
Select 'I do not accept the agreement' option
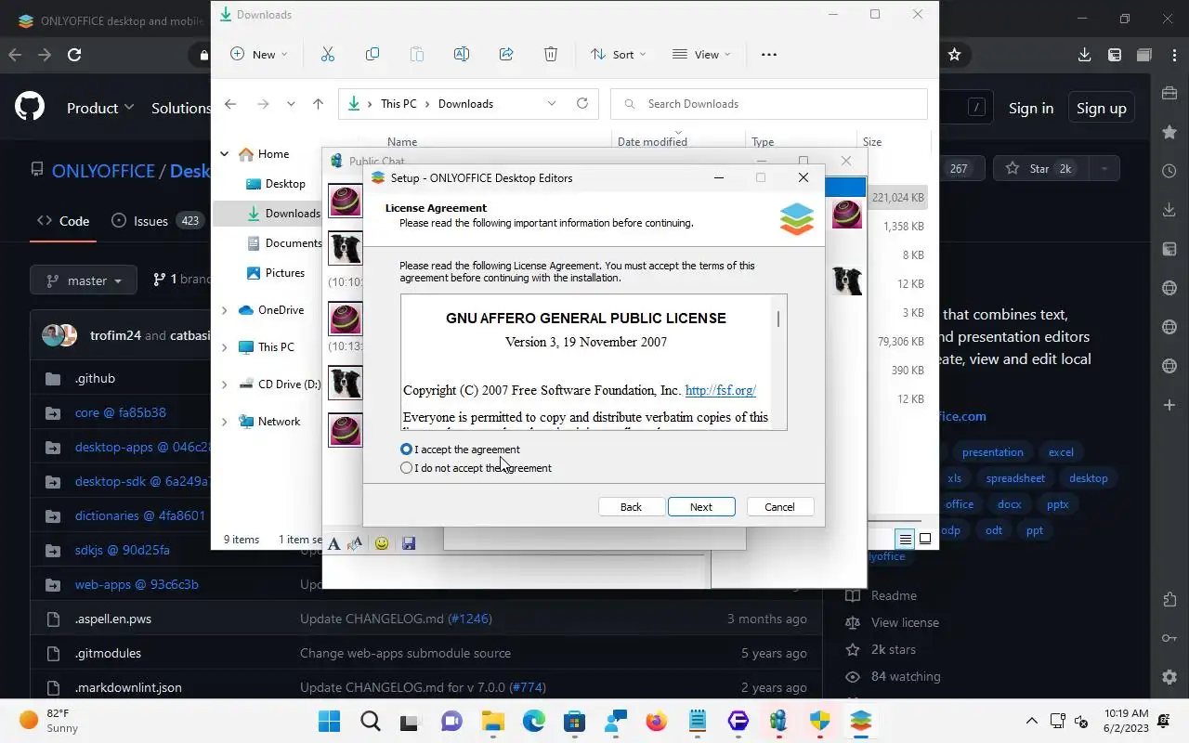[406, 468]
